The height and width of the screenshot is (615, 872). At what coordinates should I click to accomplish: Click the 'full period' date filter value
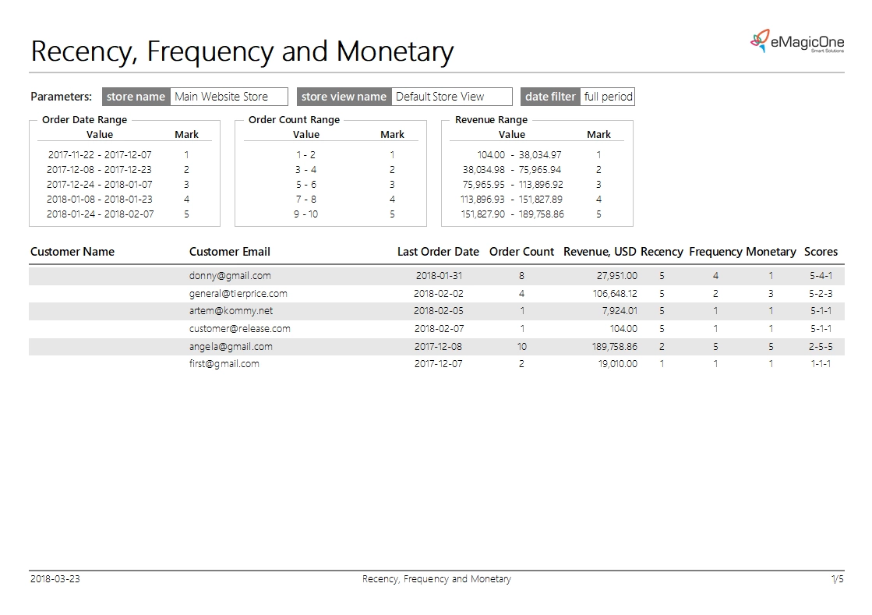608,97
